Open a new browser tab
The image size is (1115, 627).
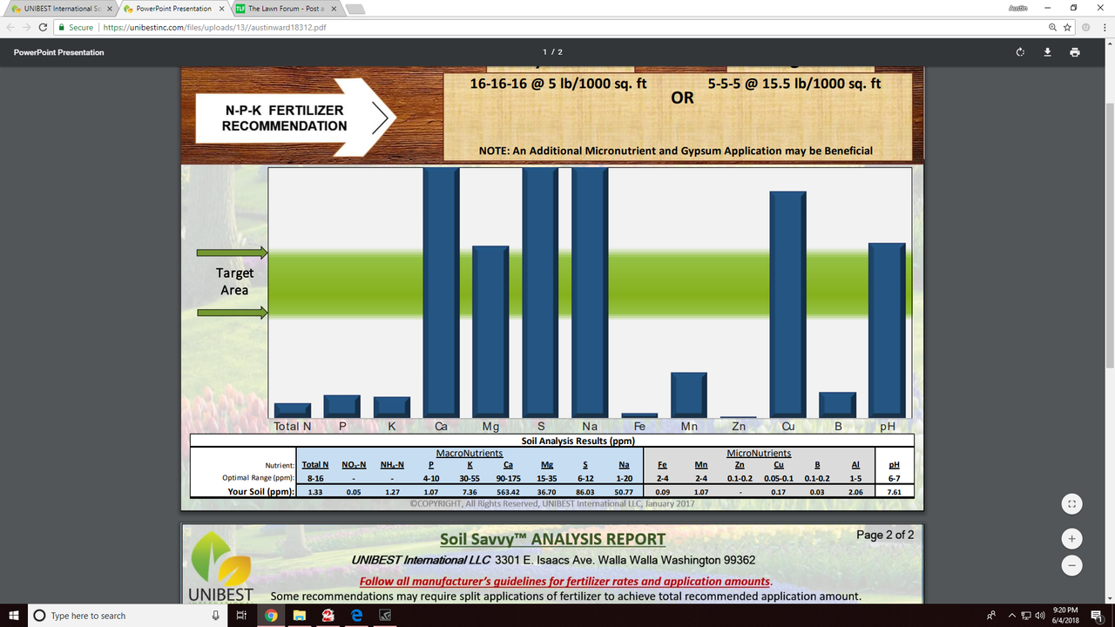[x=355, y=9]
